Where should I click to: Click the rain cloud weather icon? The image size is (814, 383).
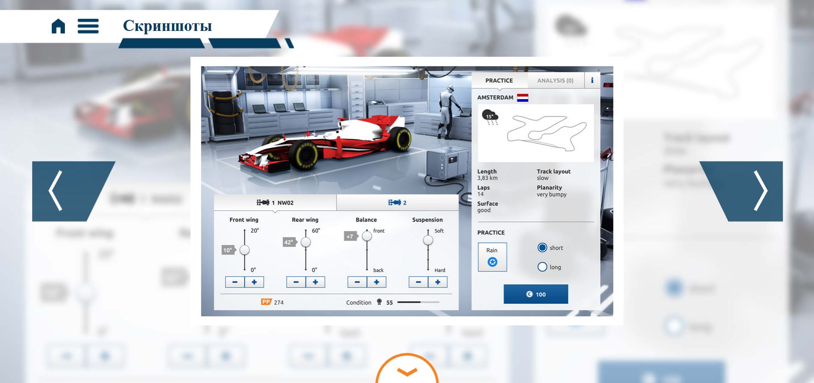point(490,117)
